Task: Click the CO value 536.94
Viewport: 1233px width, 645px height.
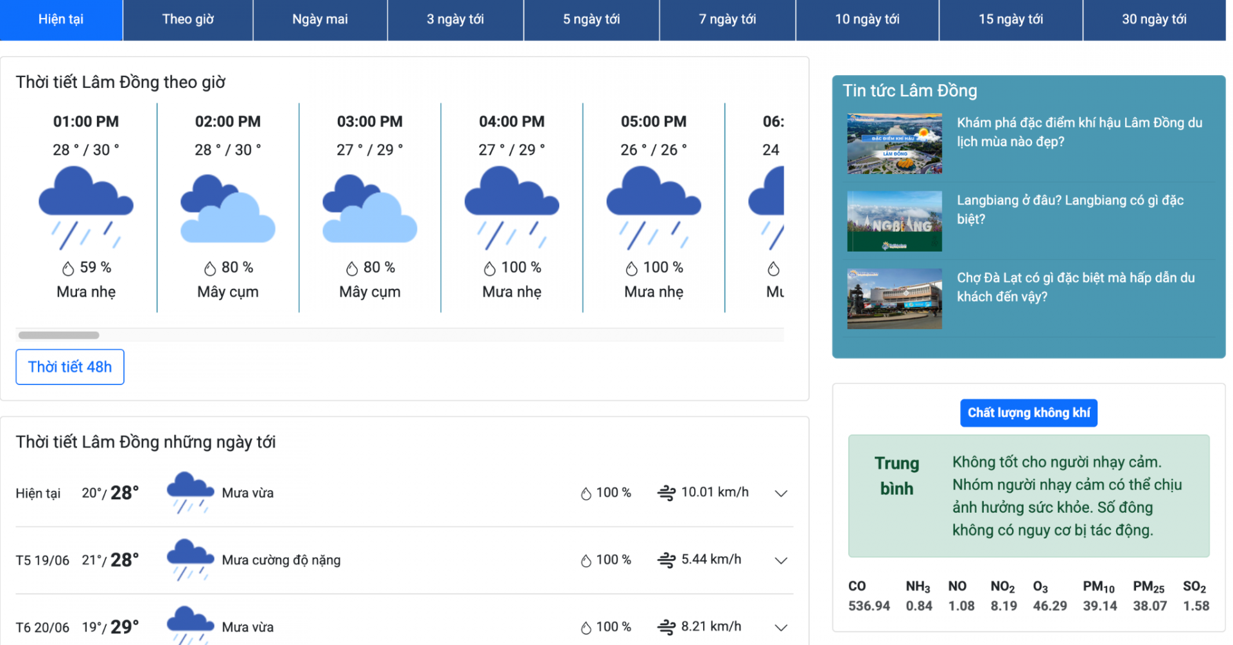Action: 869,606
